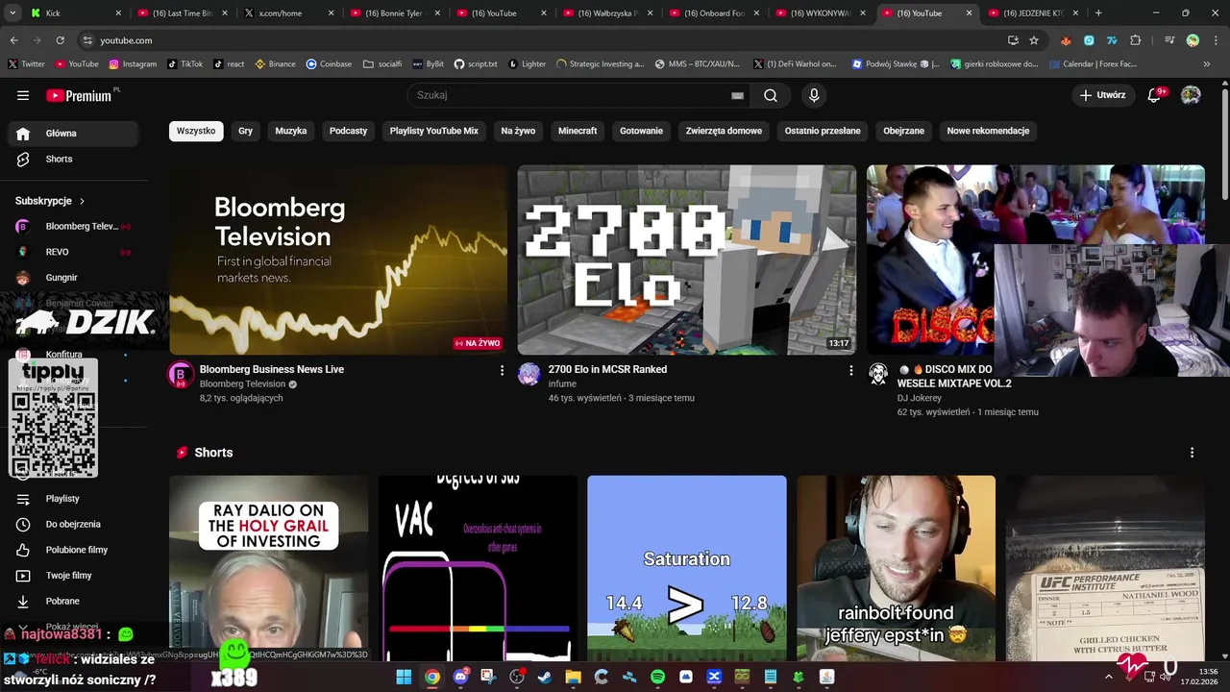Viewport: 1230px width, 692px height.
Task: Open Discord from the taskbar
Action: pos(460,677)
